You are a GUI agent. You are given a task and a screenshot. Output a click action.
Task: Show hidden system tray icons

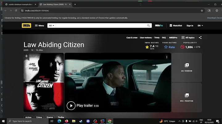click(x=179, y=121)
